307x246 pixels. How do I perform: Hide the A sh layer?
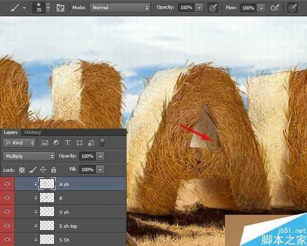[x=7, y=184]
